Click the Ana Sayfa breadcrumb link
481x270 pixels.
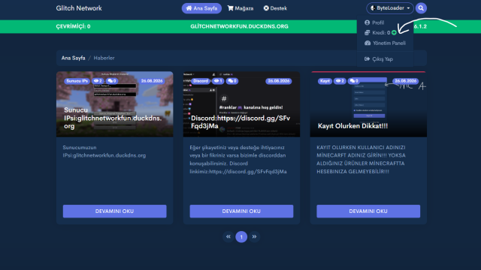(x=74, y=58)
